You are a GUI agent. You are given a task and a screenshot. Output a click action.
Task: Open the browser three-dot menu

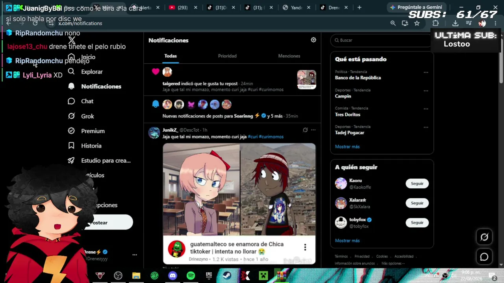pos(495,23)
